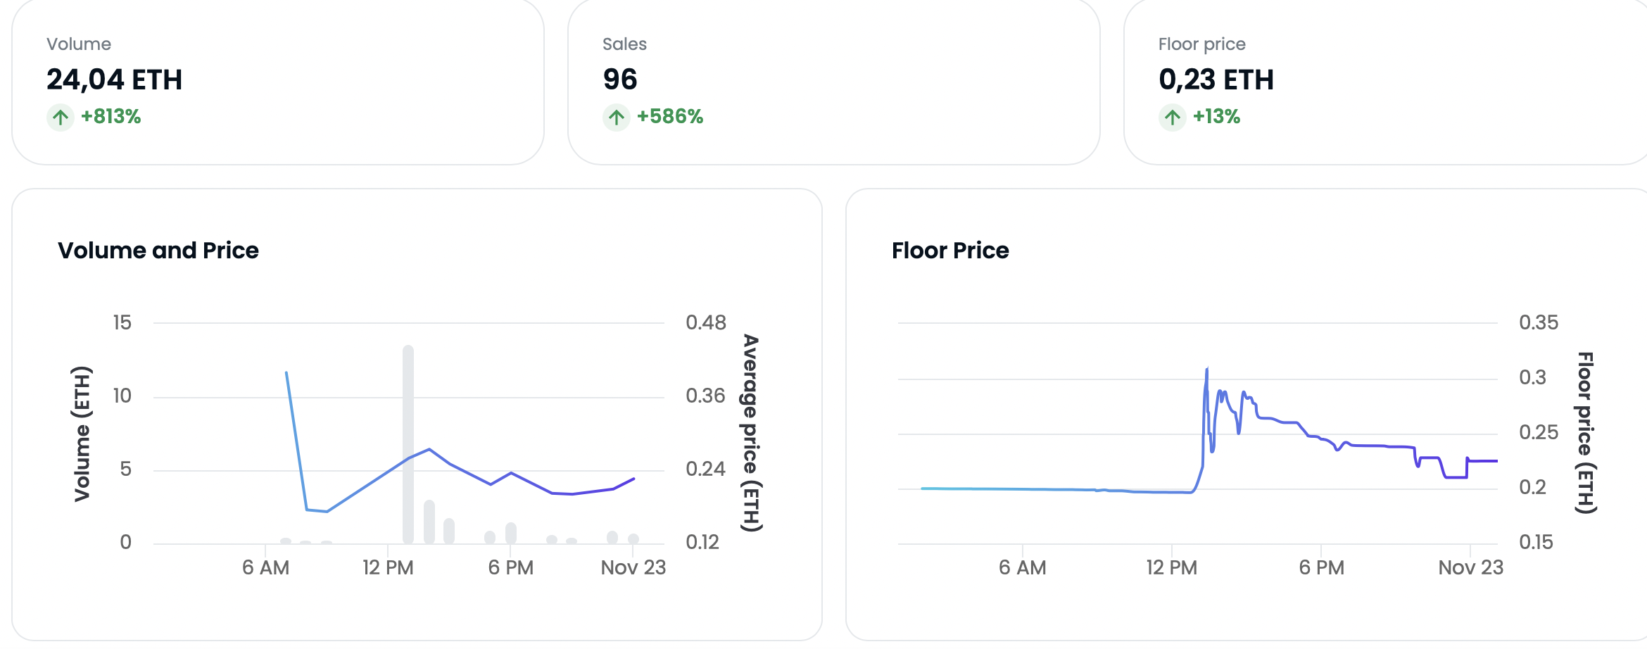Click the 0.35 tick on Floor Price axis

[x=1538, y=322]
